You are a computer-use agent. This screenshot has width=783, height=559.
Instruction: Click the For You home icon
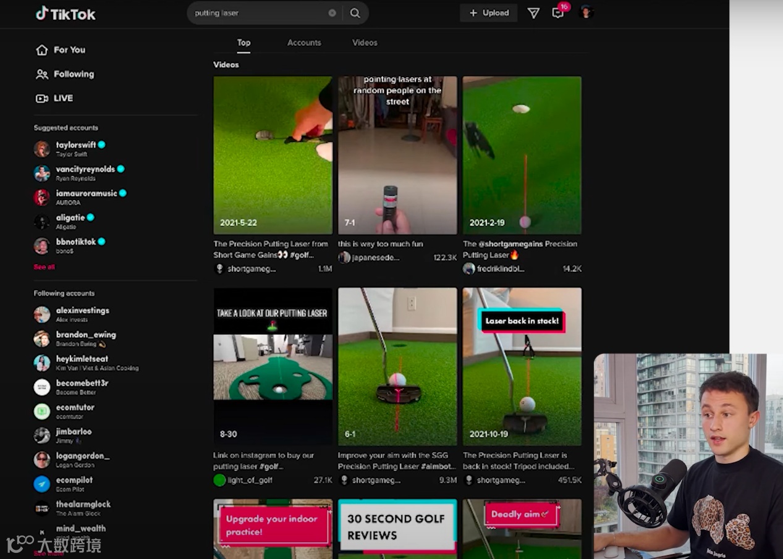41,50
